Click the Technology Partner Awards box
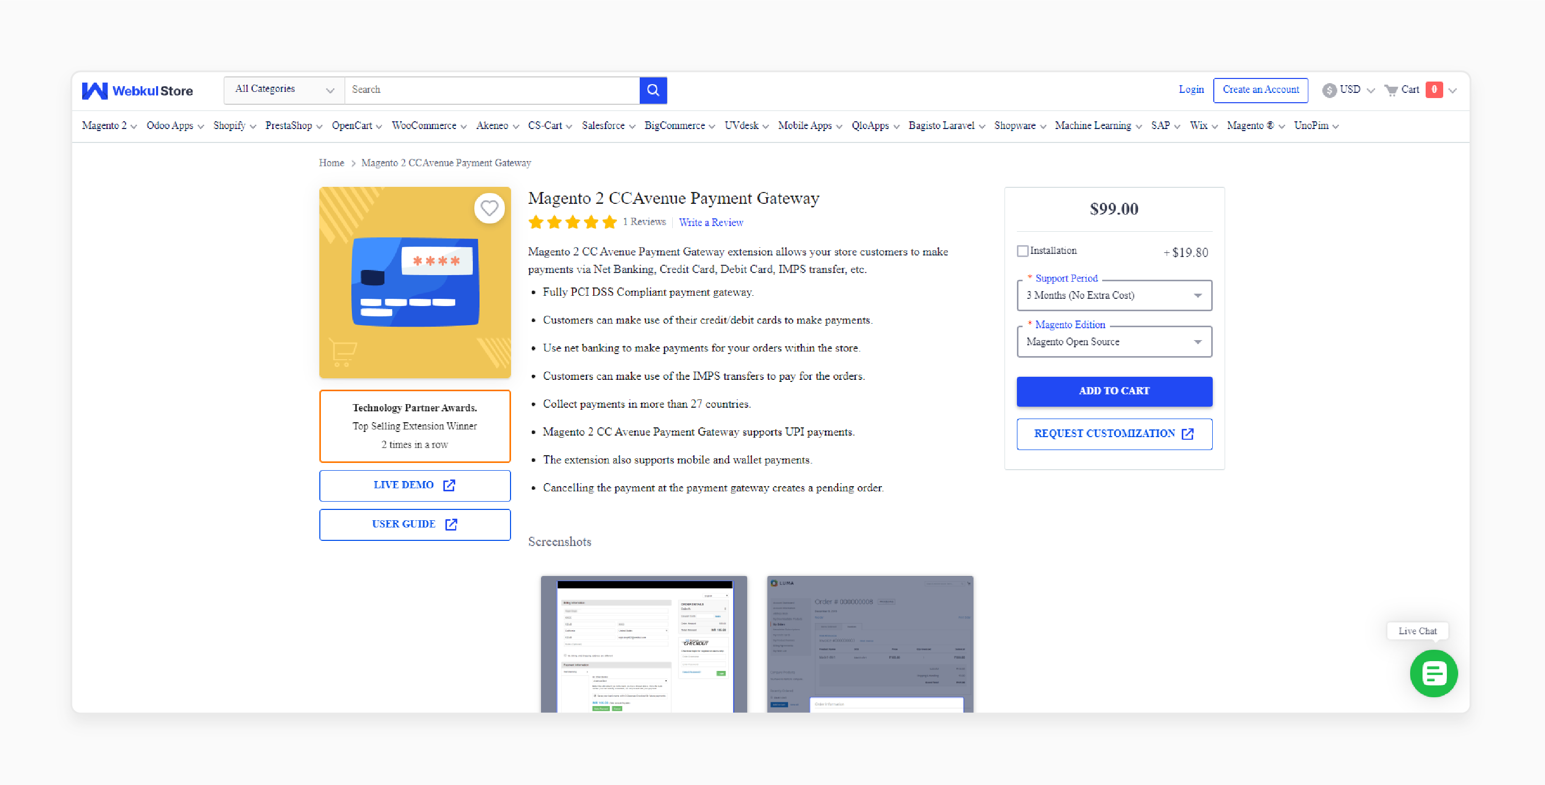1545x785 pixels. point(415,426)
